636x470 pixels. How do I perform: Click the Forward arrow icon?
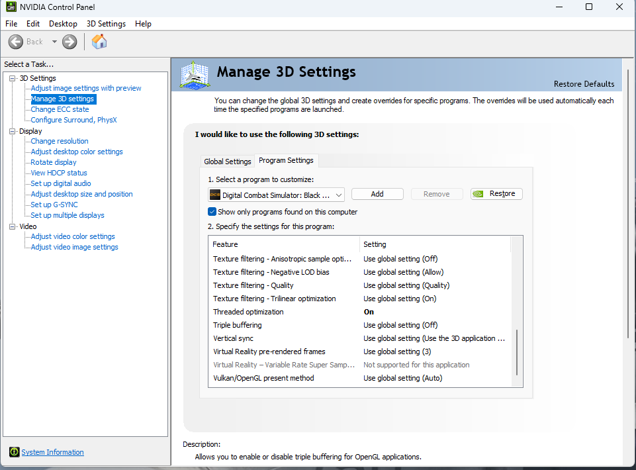pyautogui.click(x=69, y=42)
